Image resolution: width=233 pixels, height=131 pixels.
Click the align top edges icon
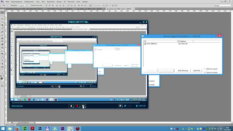47,6
